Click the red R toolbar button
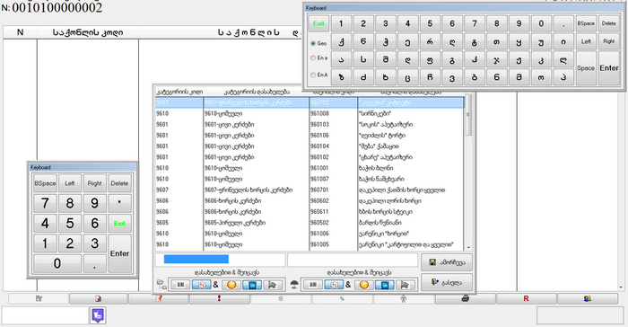This screenshot has width=628, height=327. tap(527, 298)
